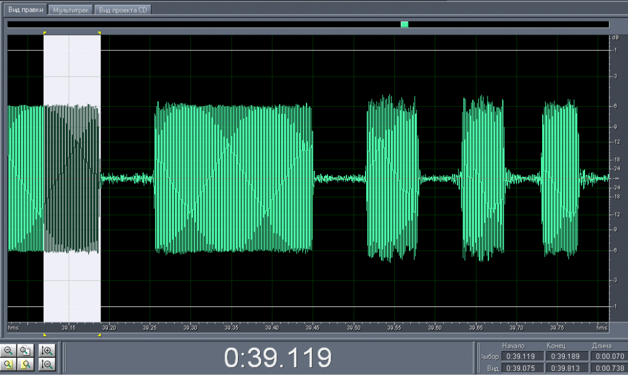Select the Вид проекта CD tab
This screenshot has width=628, height=375.
click(124, 10)
